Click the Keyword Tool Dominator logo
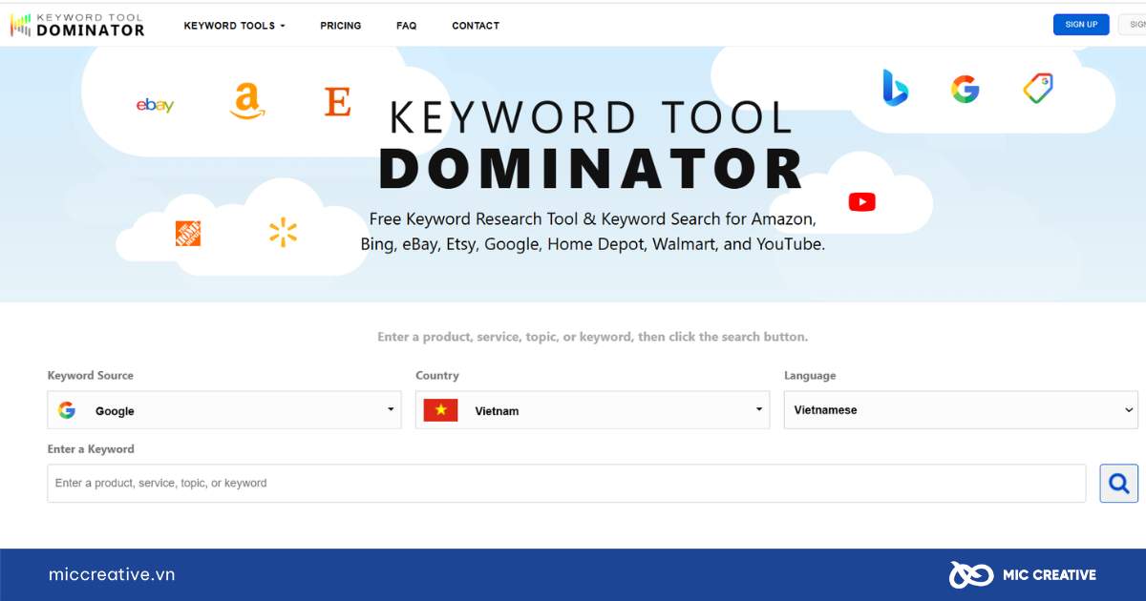The image size is (1146, 601). pyautogui.click(x=77, y=25)
